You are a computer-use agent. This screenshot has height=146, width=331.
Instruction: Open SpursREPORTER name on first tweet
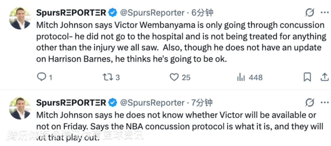point(71,13)
